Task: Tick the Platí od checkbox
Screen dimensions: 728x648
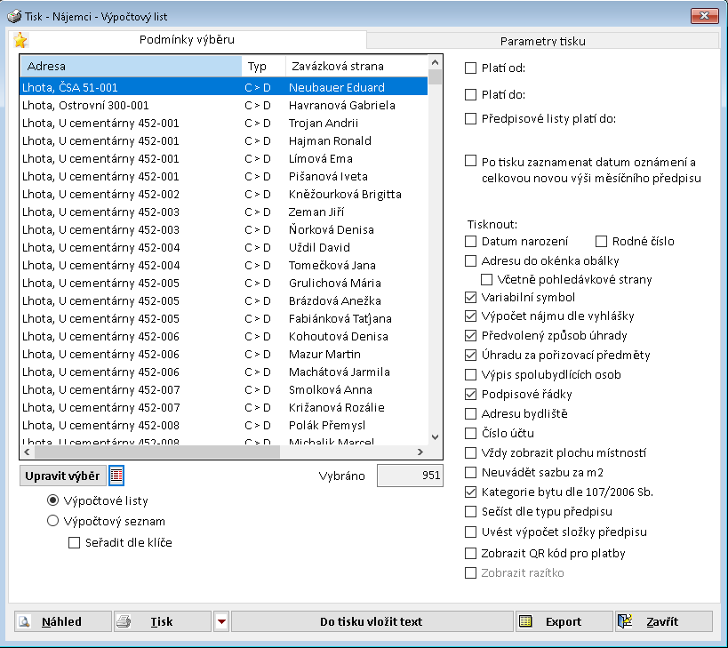Action: pyautogui.click(x=471, y=68)
